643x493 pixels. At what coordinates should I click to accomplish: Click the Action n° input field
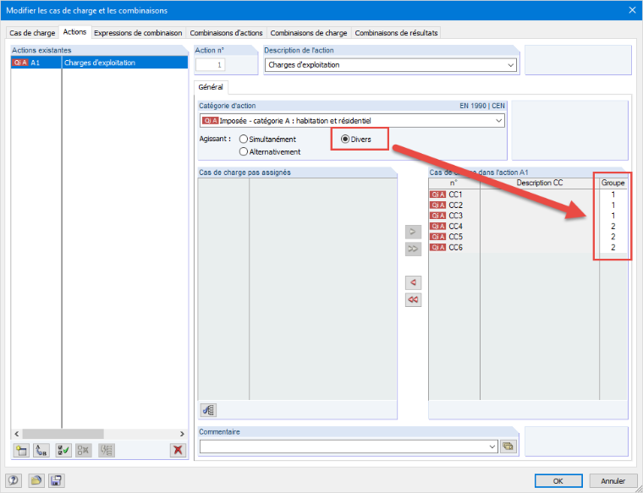click(x=211, y=65)
